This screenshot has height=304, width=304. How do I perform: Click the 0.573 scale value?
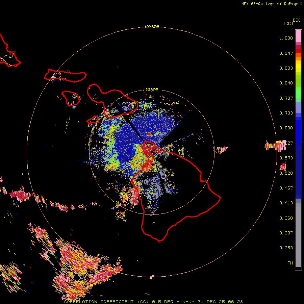286,158
